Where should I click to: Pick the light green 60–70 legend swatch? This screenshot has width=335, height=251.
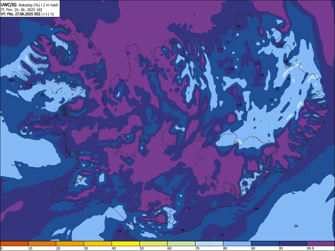(181, 244)
